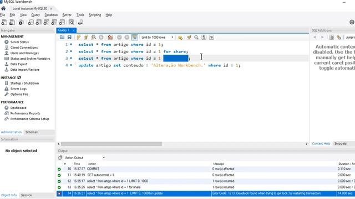Viewport: 355px width, 199px height.
Task: Open the find panel magnifier icon
Action: coord(196,37)
